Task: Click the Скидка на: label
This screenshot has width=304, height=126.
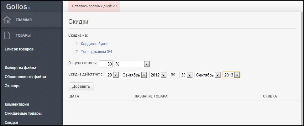Action: (78, 35)
